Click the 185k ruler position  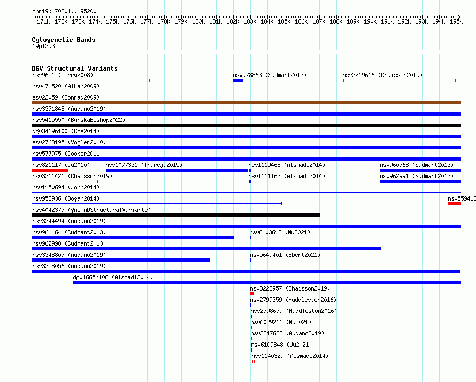pos(284,21)
